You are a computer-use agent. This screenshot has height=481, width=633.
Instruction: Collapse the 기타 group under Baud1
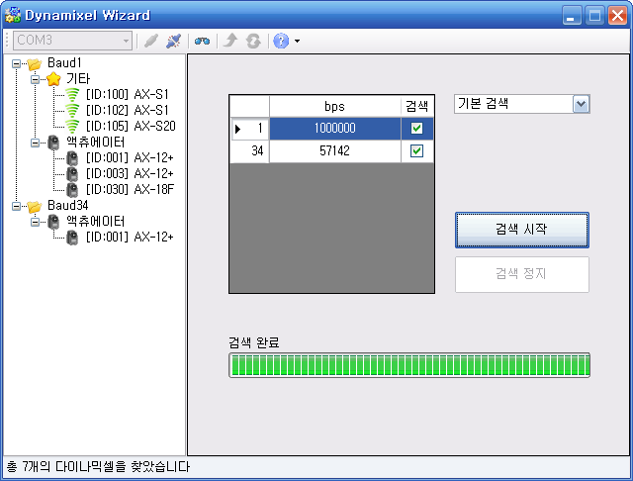(35, 79)
